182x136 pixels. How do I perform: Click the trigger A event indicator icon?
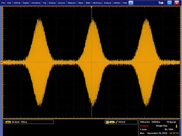(107, 122)
